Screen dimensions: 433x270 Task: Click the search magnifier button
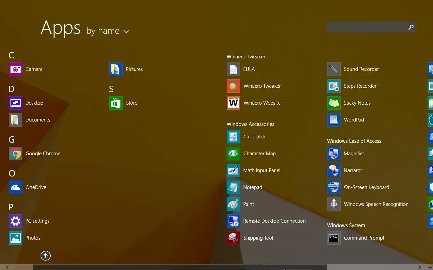point(411,27)
